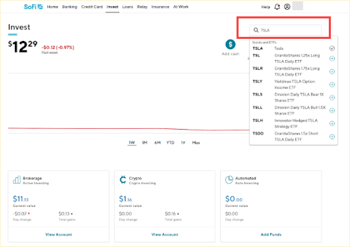Choose Direxion Daily TSLA Bear 1X result

(x=293, y=98)
